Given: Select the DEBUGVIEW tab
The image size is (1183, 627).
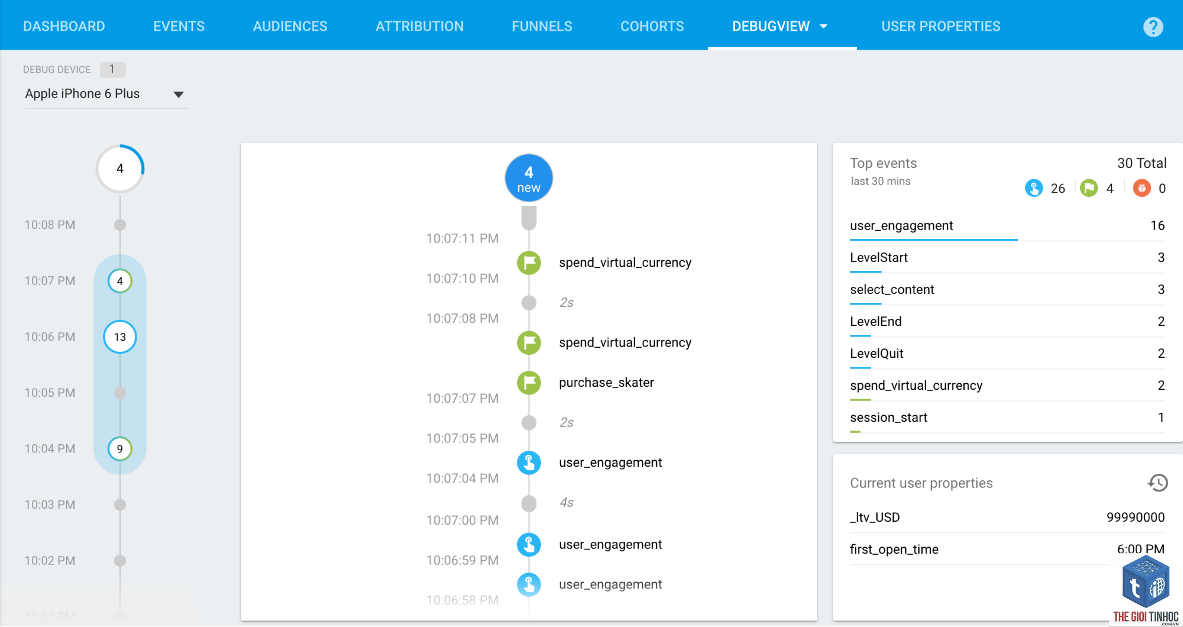Looking at the screenshot, I should 771,27.
